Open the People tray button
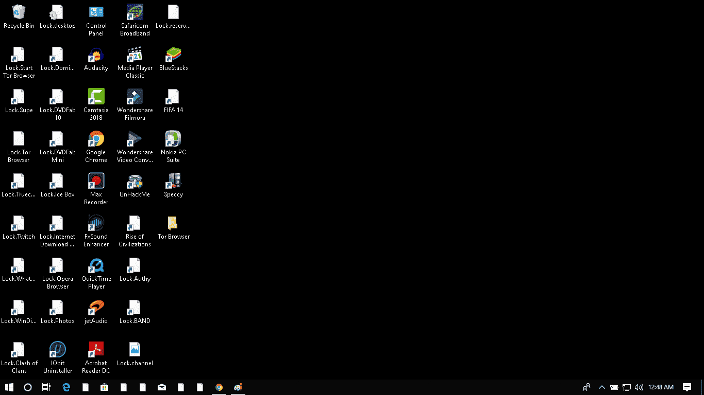704x395 pixels. pyautogui.click(x=586, y=387)
